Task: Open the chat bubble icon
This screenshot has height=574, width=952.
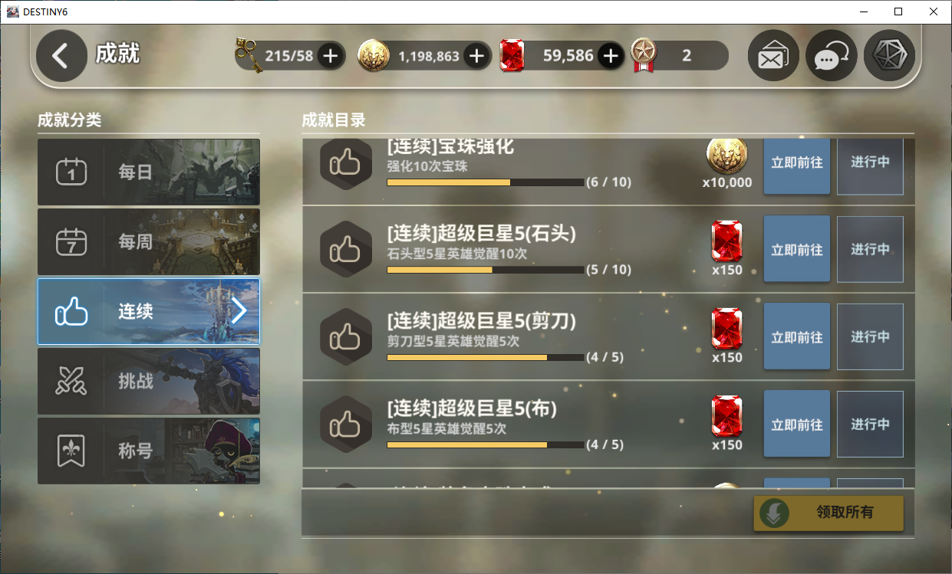Action: coord(832,56)
